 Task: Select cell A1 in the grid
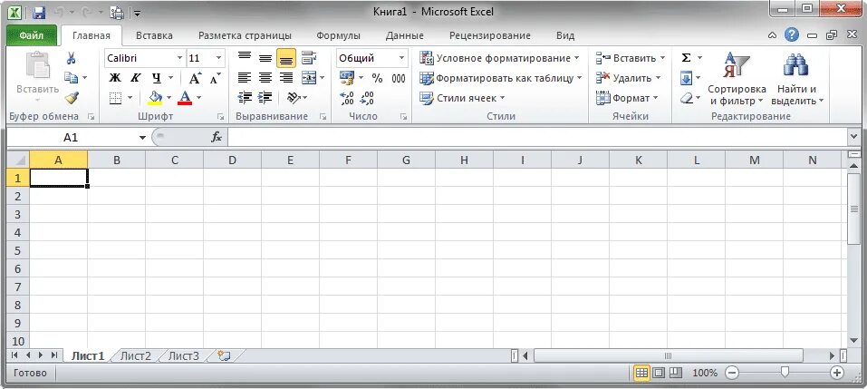click(x=58, y=177)
